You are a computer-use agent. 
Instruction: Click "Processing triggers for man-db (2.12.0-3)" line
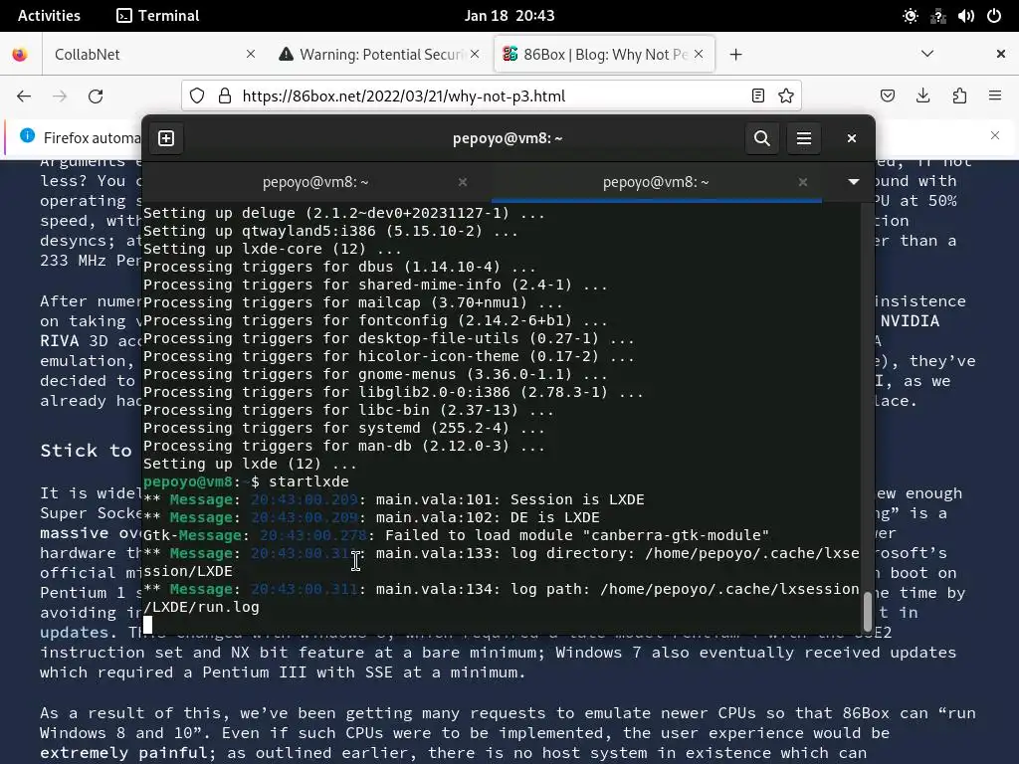[x=343, y=446]
